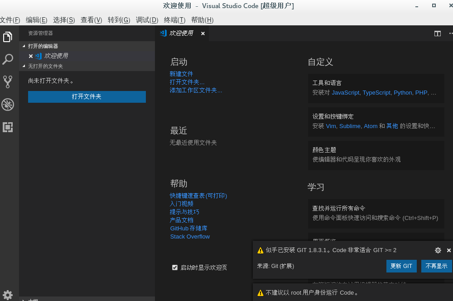Click the 尚未打开文件夹。 message
453x301 pixels.
tap(51, 81)
